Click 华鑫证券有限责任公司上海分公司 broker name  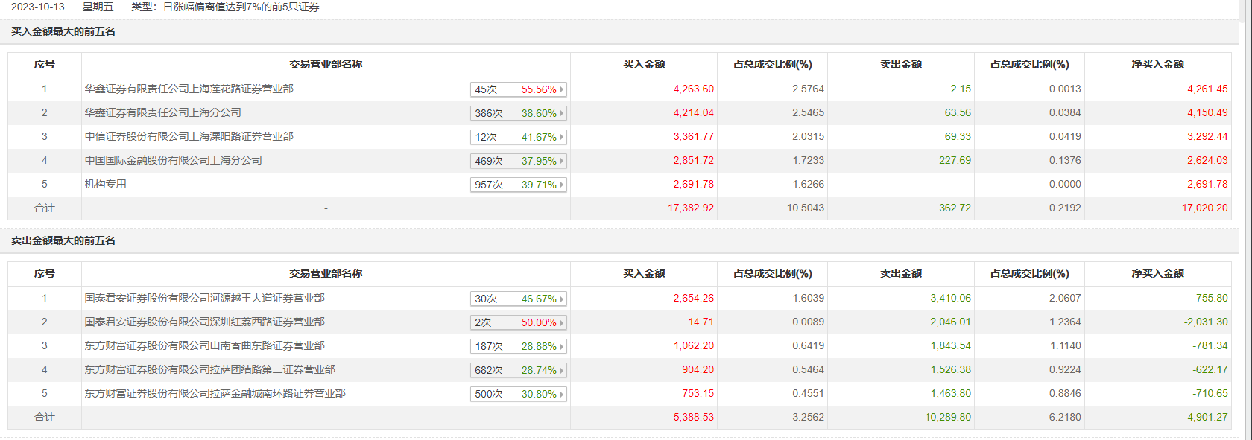[x=162, y=112]
